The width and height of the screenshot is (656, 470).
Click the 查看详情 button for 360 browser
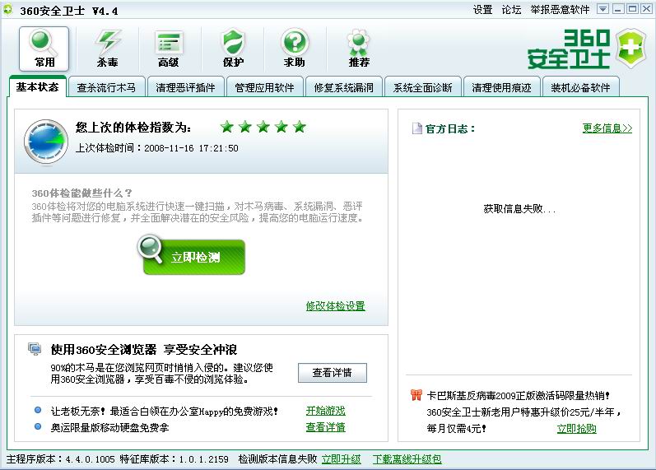click(x=333, y=373)
